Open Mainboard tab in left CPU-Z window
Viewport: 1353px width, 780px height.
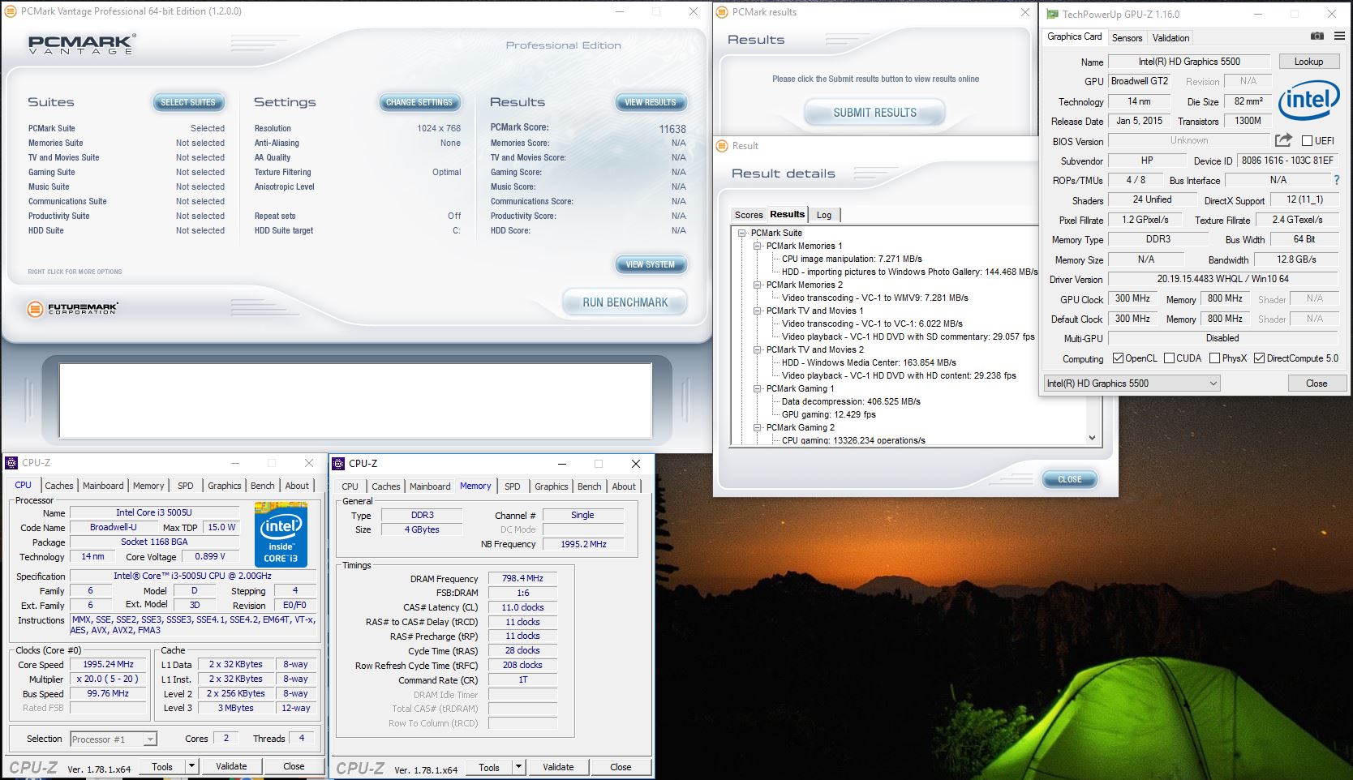click(103, 486)
